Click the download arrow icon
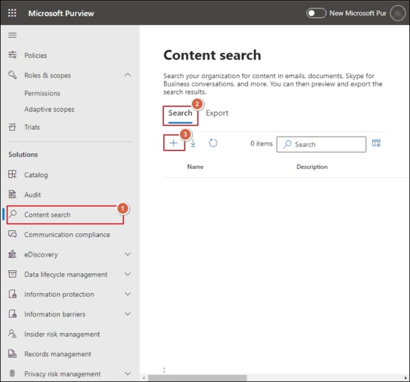 pyautogui.click(x=193, y=143)
